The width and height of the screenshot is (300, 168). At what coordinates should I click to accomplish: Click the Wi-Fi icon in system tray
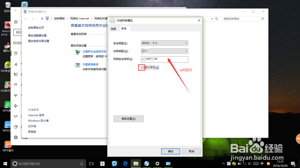(x=244, y=164)
